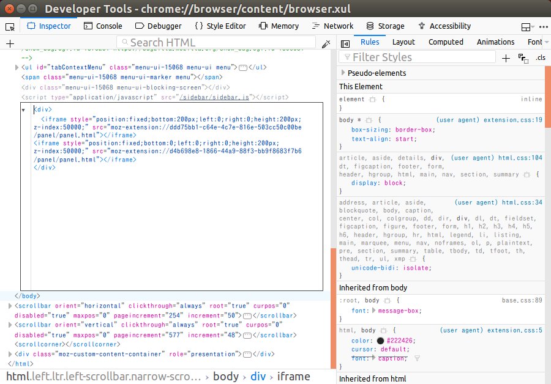Select the scrollcorner node

coord(67,344)
